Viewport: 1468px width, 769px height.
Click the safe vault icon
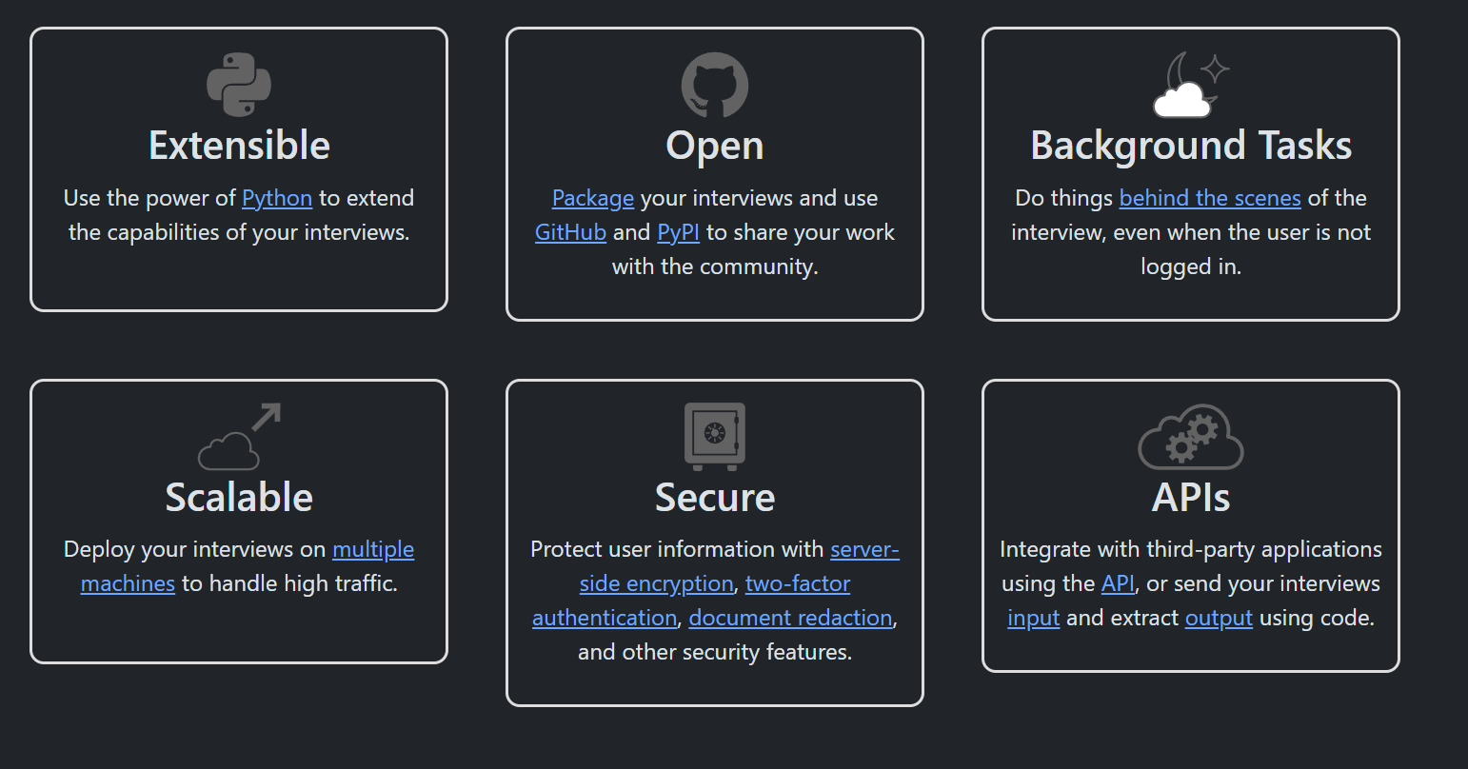tap(715, 437)
